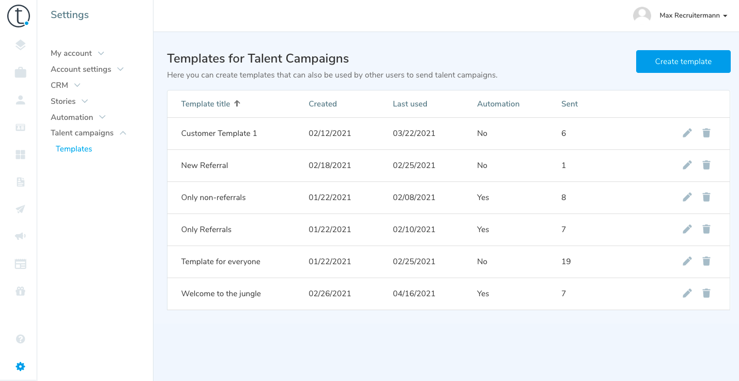Delete the Welcome to the jungle template

coord(706,294)
